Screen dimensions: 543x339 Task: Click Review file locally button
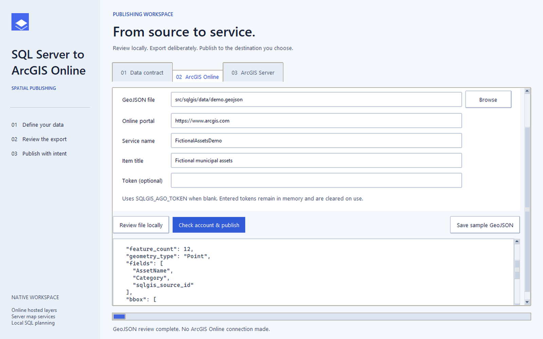pos(141,225)
